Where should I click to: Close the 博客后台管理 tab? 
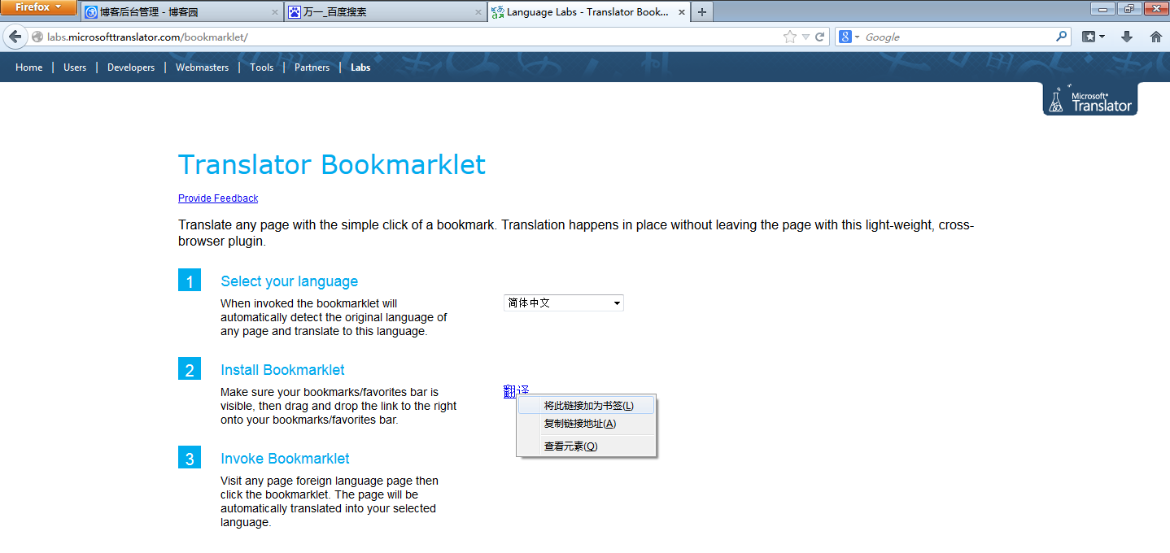[x=273, y=12]
